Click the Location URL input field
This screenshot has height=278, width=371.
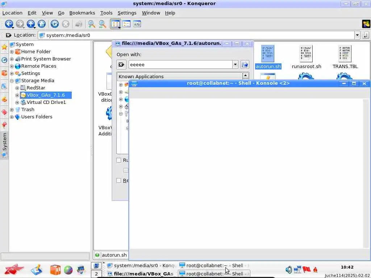[196, 35]
